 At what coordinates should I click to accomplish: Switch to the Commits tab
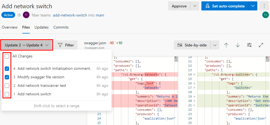click(x=61, y=27)
